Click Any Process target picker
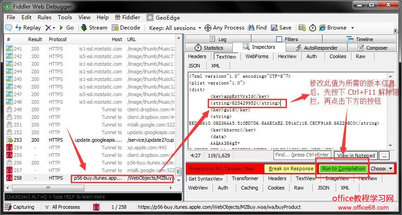Viewport: 402px width, 215px height. click(224, 28)
